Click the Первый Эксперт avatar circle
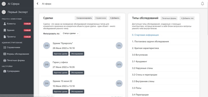Screen dimensions: 208x97 [4, 12]
